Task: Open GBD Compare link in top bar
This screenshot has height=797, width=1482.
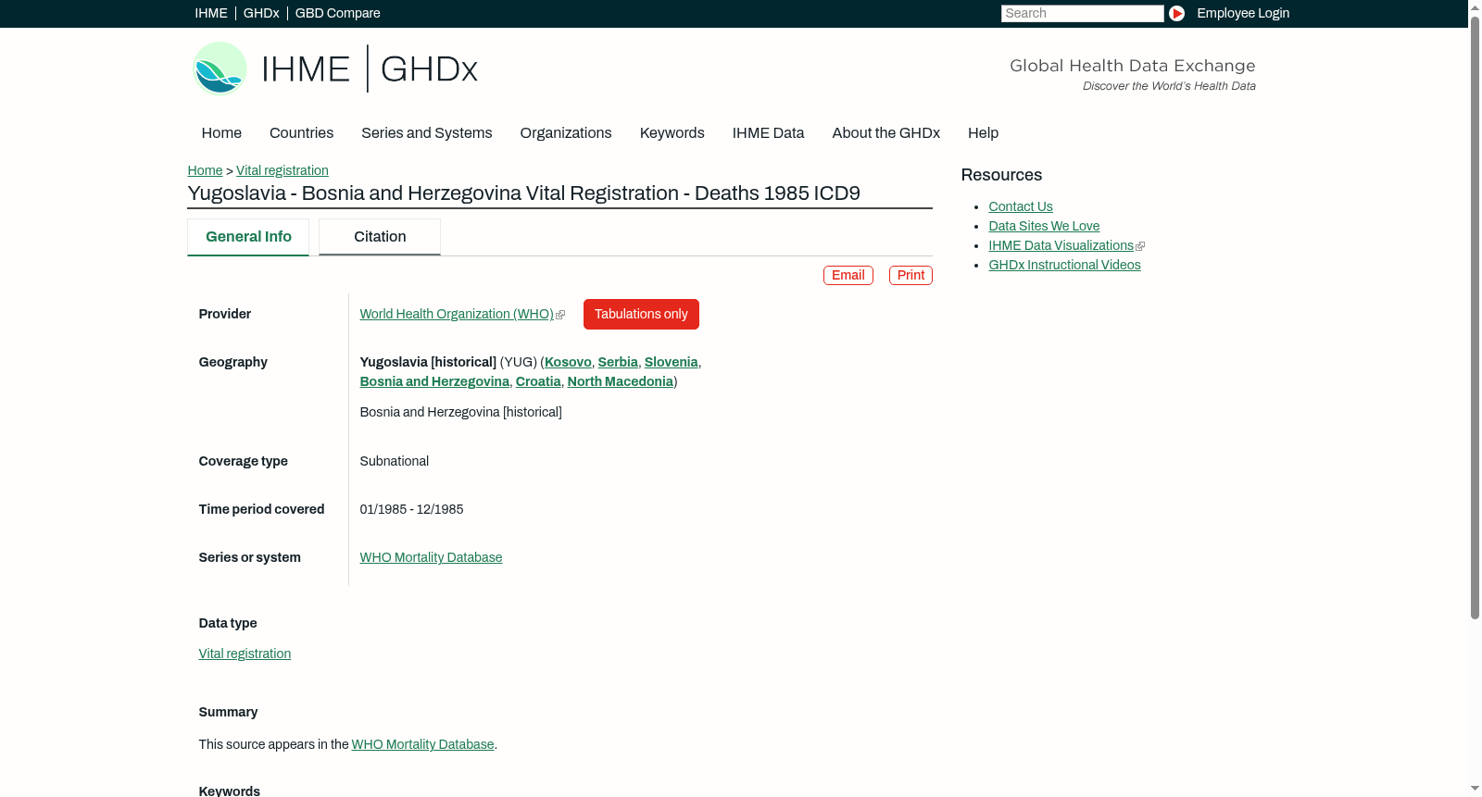Action: click(337, 13)
